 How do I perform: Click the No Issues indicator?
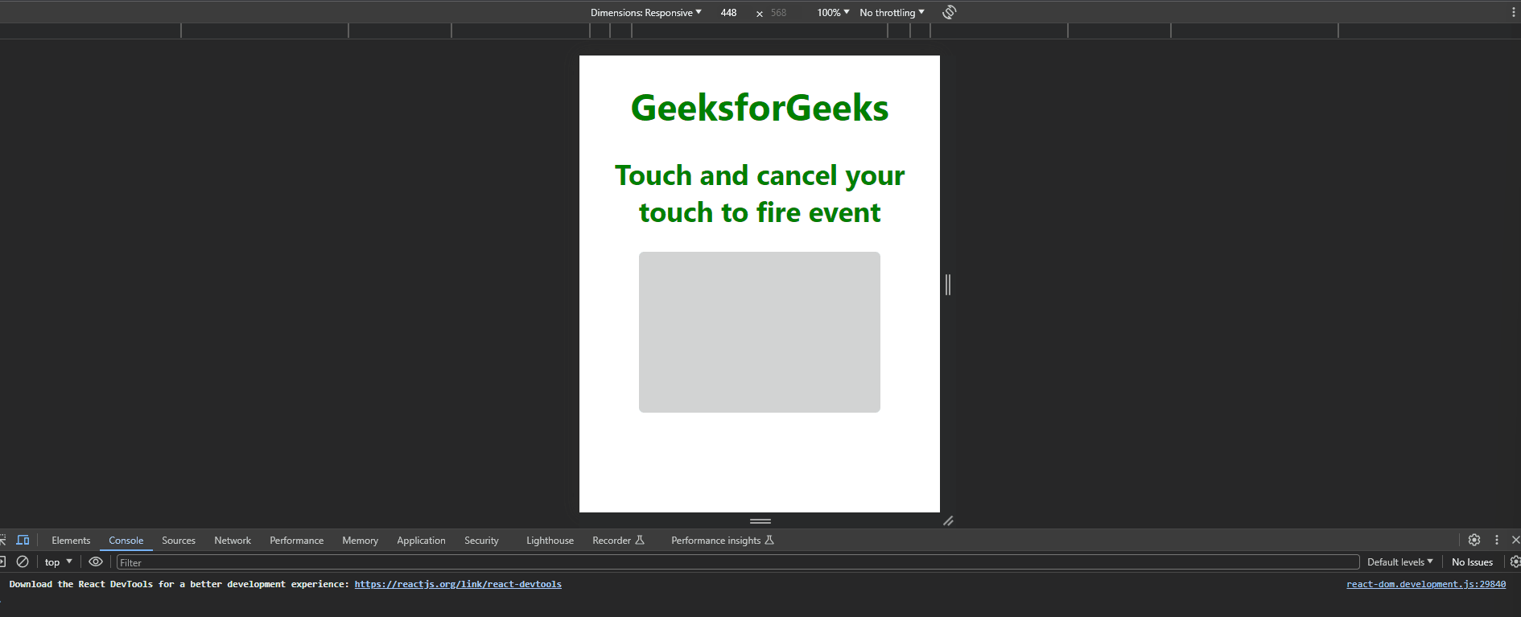[1472, 561]
